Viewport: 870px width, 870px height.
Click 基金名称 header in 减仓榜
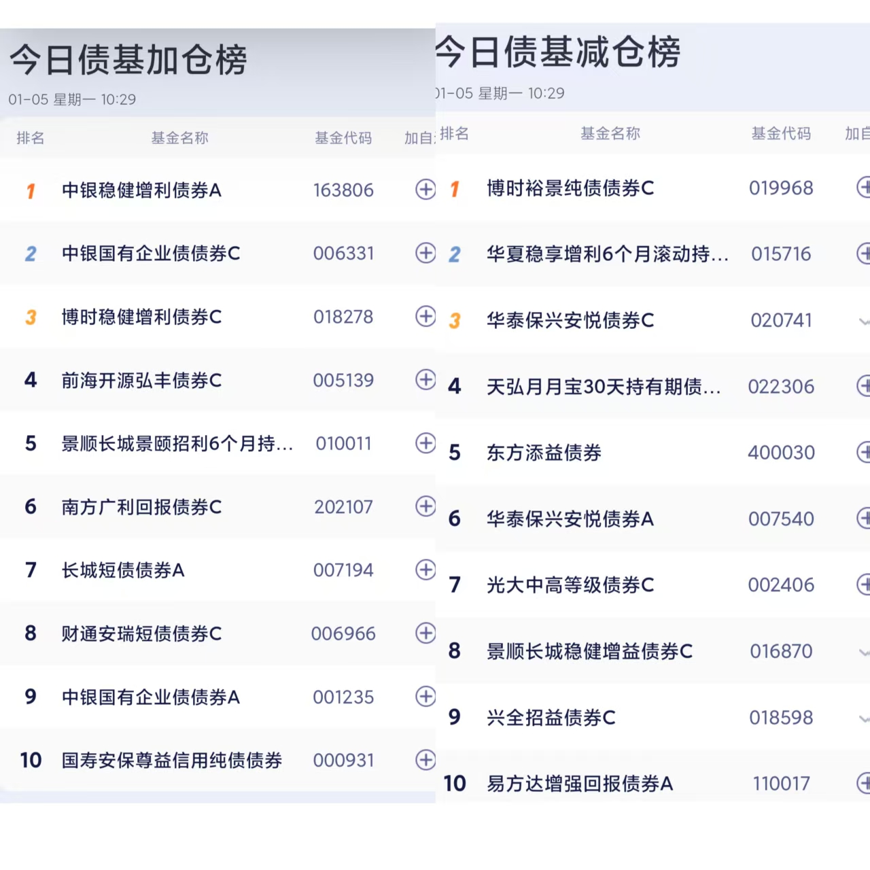610,133
